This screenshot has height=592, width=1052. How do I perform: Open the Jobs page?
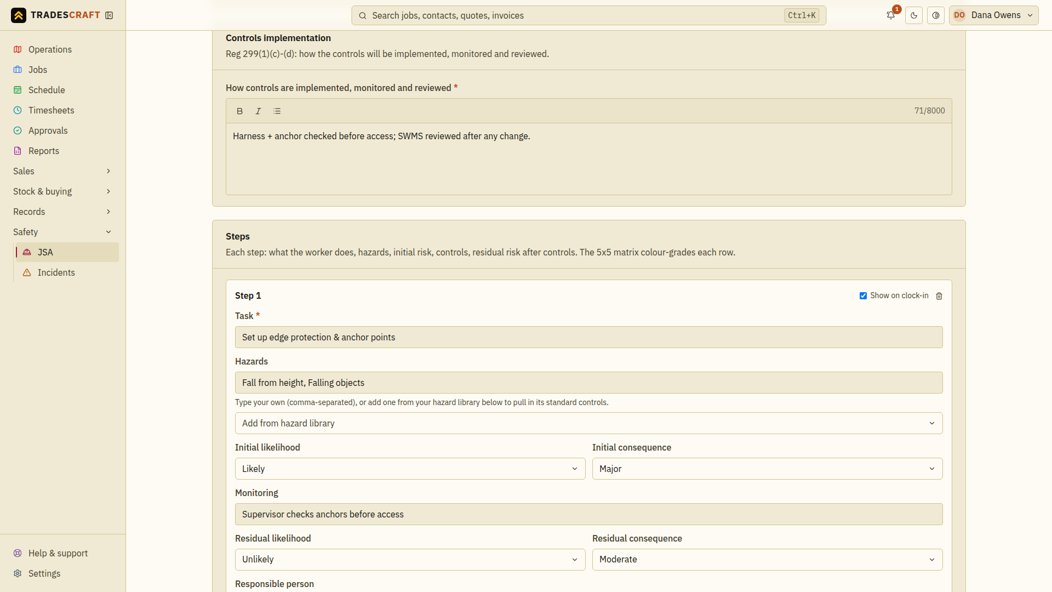point(62,70)
